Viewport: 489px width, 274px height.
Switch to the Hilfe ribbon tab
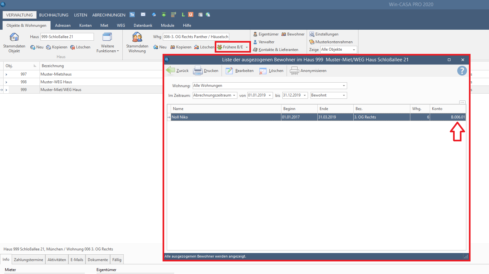[x=187, y=25]
